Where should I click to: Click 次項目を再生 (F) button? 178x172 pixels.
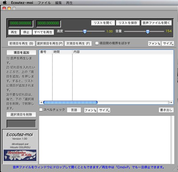point(78,43)
